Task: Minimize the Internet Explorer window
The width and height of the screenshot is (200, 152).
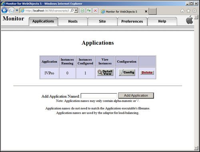Action: click(x=188, y=4)
